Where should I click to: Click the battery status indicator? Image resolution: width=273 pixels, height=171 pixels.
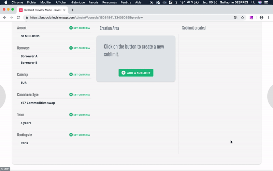[x=193, y=2]
